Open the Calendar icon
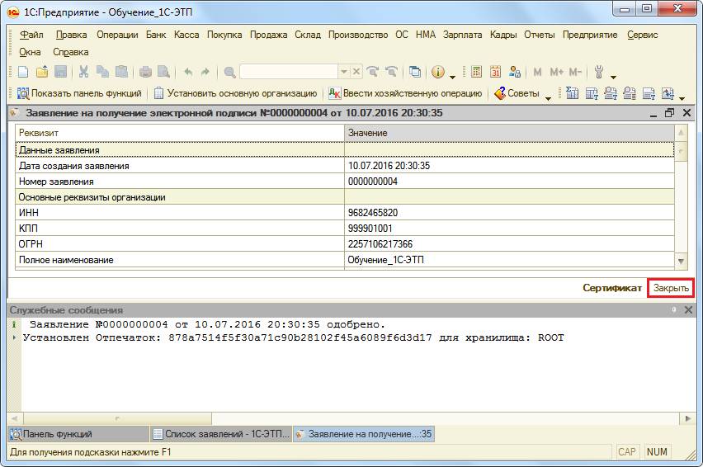This screenshot has width=703, height=467. click(495, 72)
